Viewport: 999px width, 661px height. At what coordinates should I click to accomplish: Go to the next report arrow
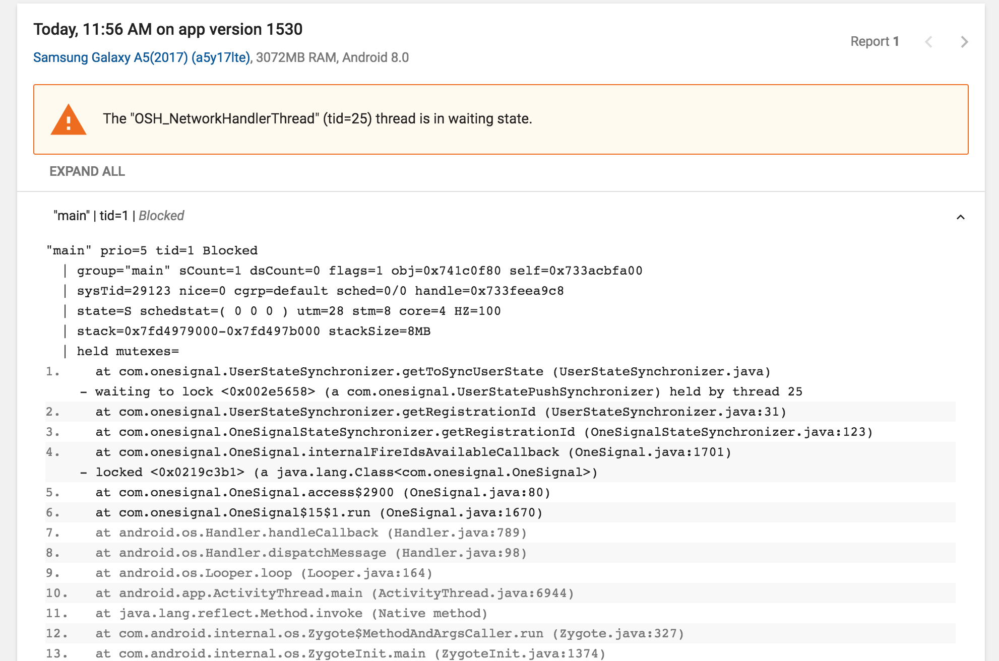point(964,42)
